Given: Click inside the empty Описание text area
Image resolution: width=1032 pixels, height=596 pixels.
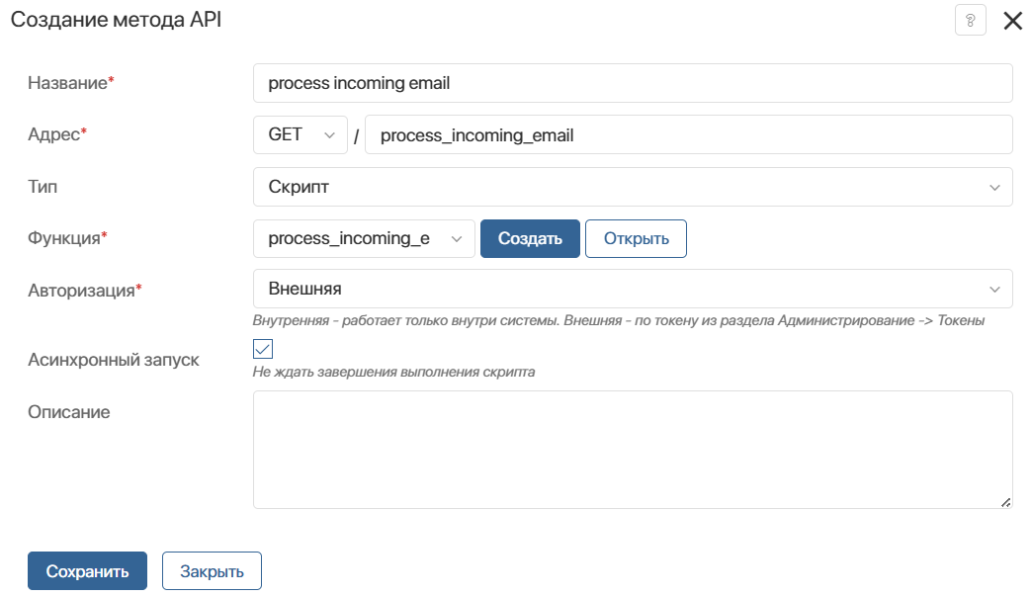Looking at the screenshot, I should click(633, 445).
